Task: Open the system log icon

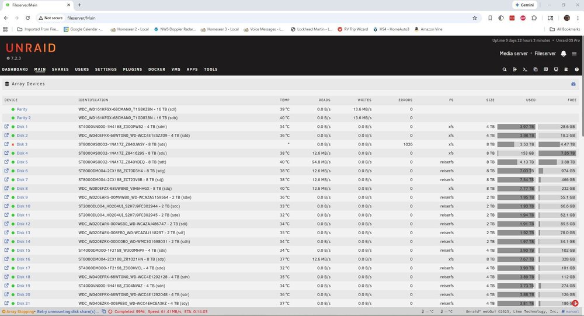Action: coord(566,70)
